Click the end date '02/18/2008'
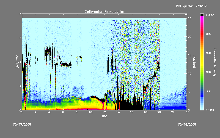The image size is (220, 138). tap(187, 124)
